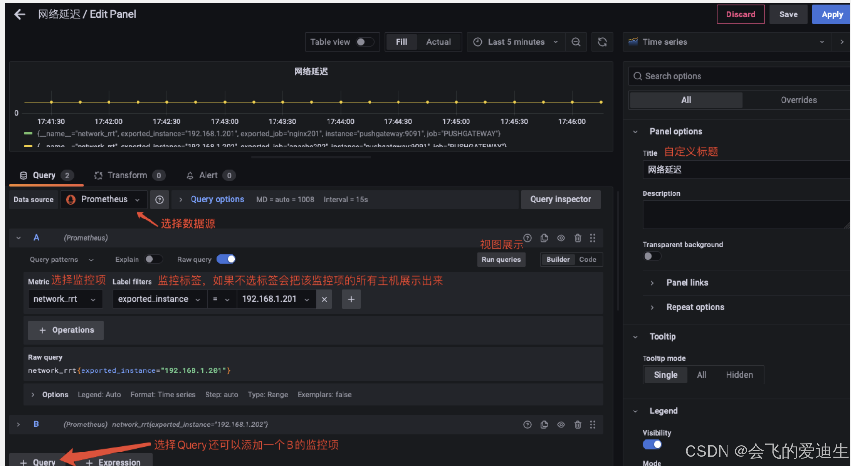Delete query B with trash icon
851x466 pixels.
578,425
